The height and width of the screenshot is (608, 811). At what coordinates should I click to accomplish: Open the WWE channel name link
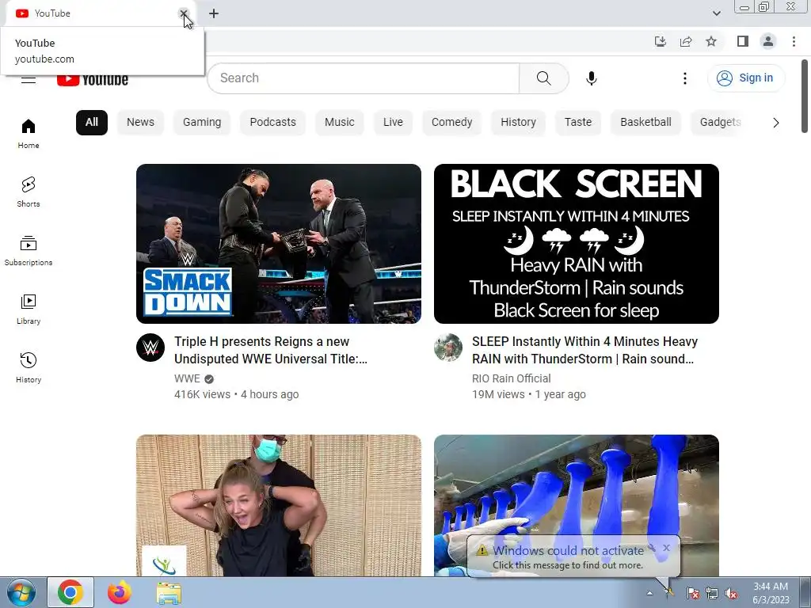tap(187, 378)
